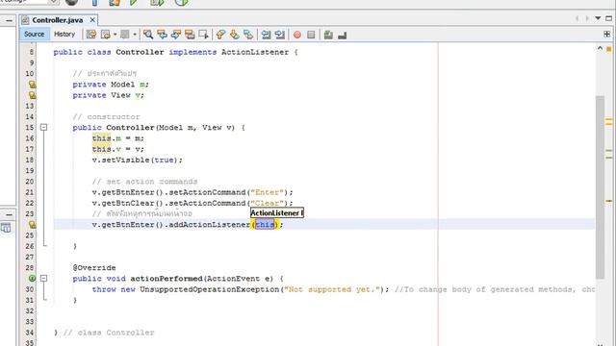Image resolution: width=616 pixels, height=346 pixels.
Task: Click the Back navigation icon
Action: tap(105, 35)
